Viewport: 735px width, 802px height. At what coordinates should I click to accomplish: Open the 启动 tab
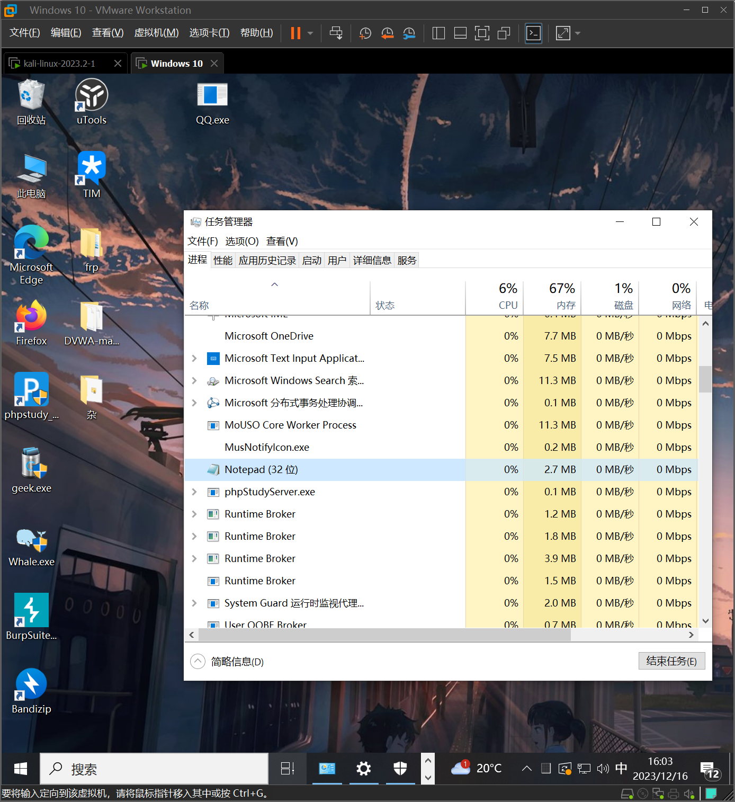click(x=312, y=260)
